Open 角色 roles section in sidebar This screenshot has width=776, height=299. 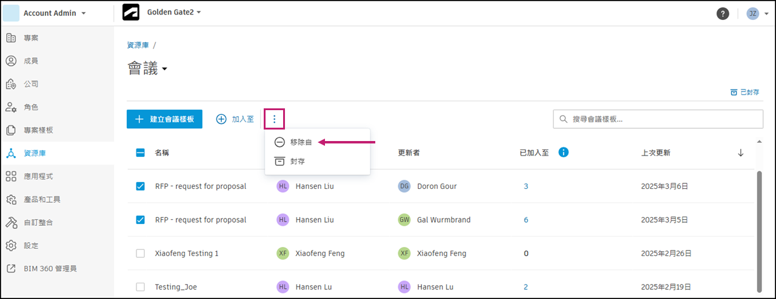point(30,107)
